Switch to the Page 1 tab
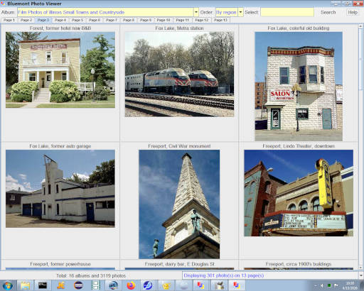This screenshot has width=364, height=291. pos(9,20)
